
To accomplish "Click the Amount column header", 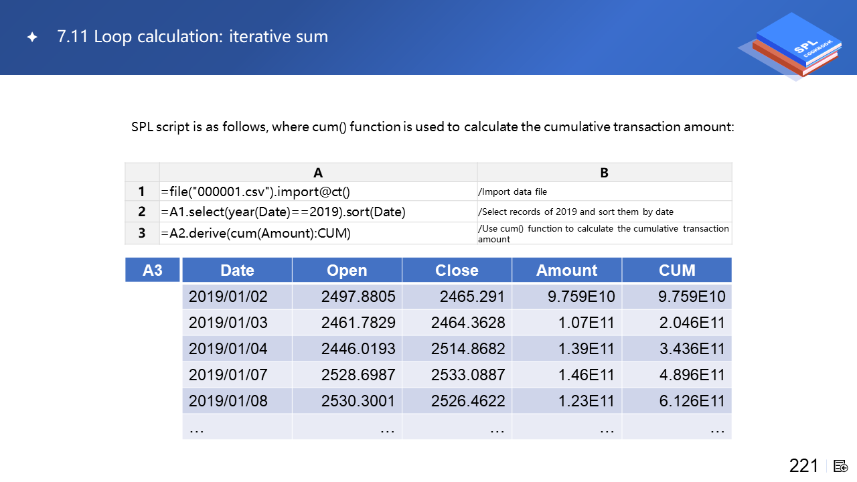I will [566, 270].
